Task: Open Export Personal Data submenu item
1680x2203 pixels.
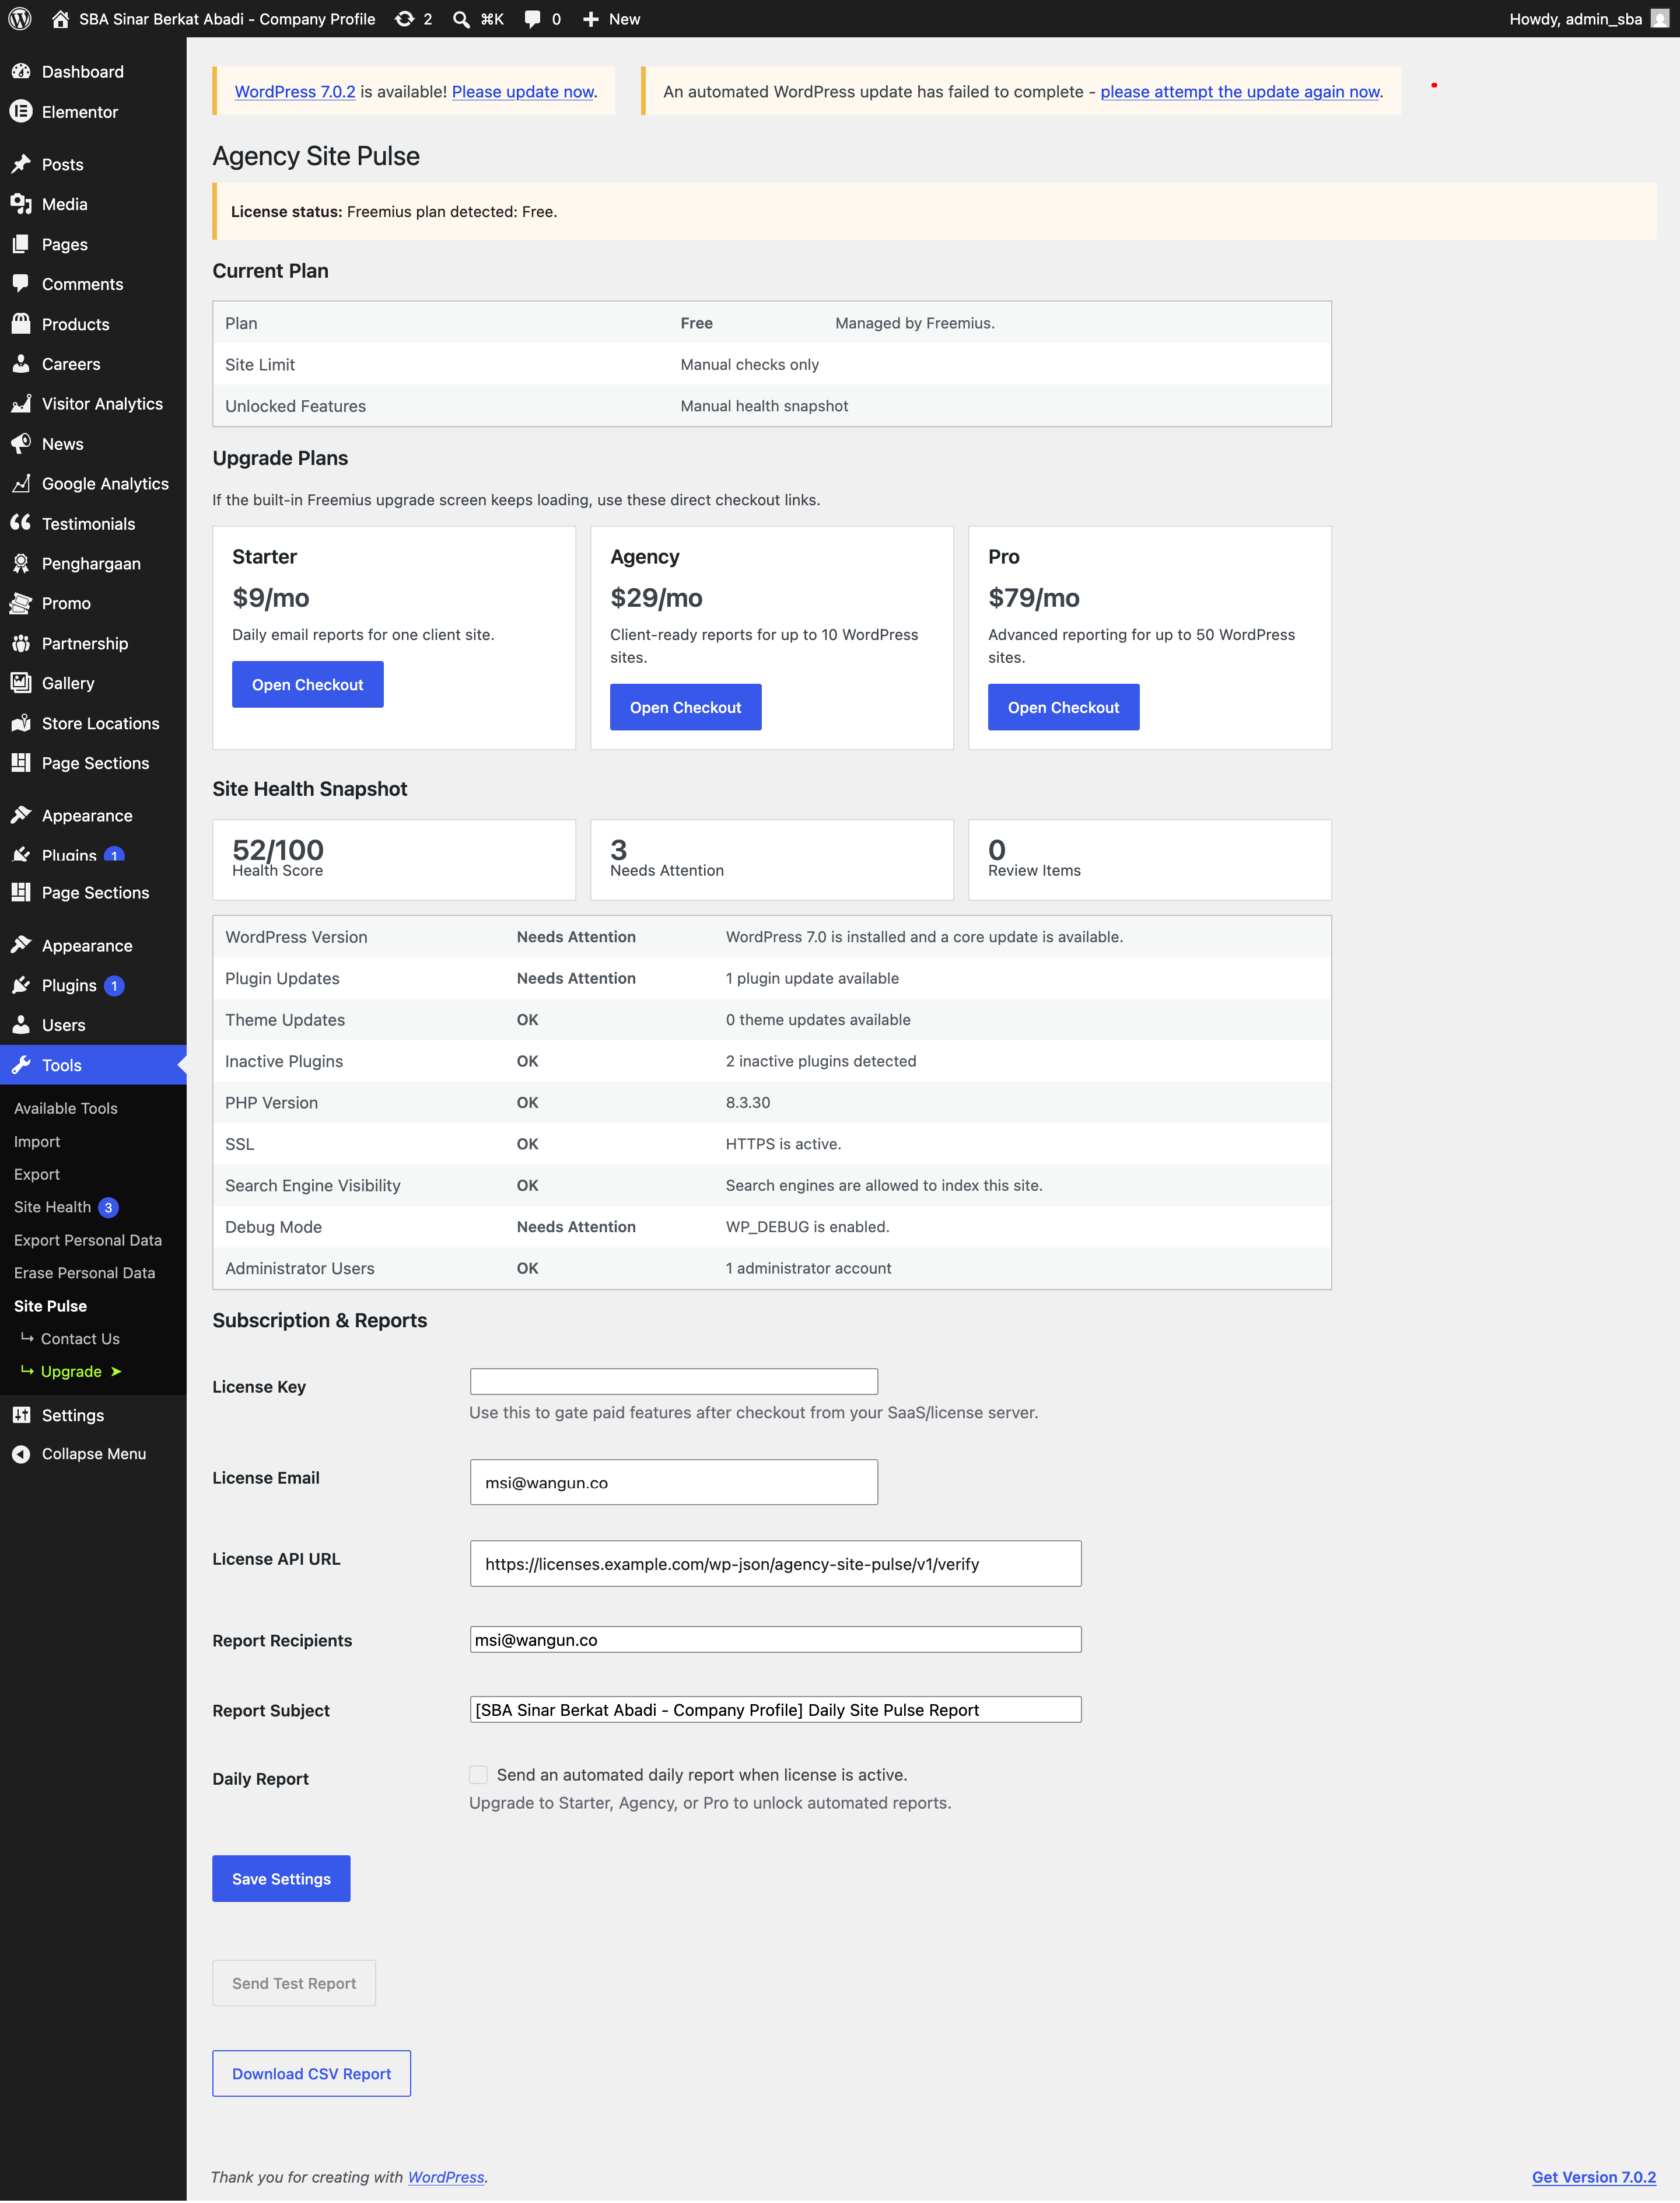Action: pos(88,1240)
